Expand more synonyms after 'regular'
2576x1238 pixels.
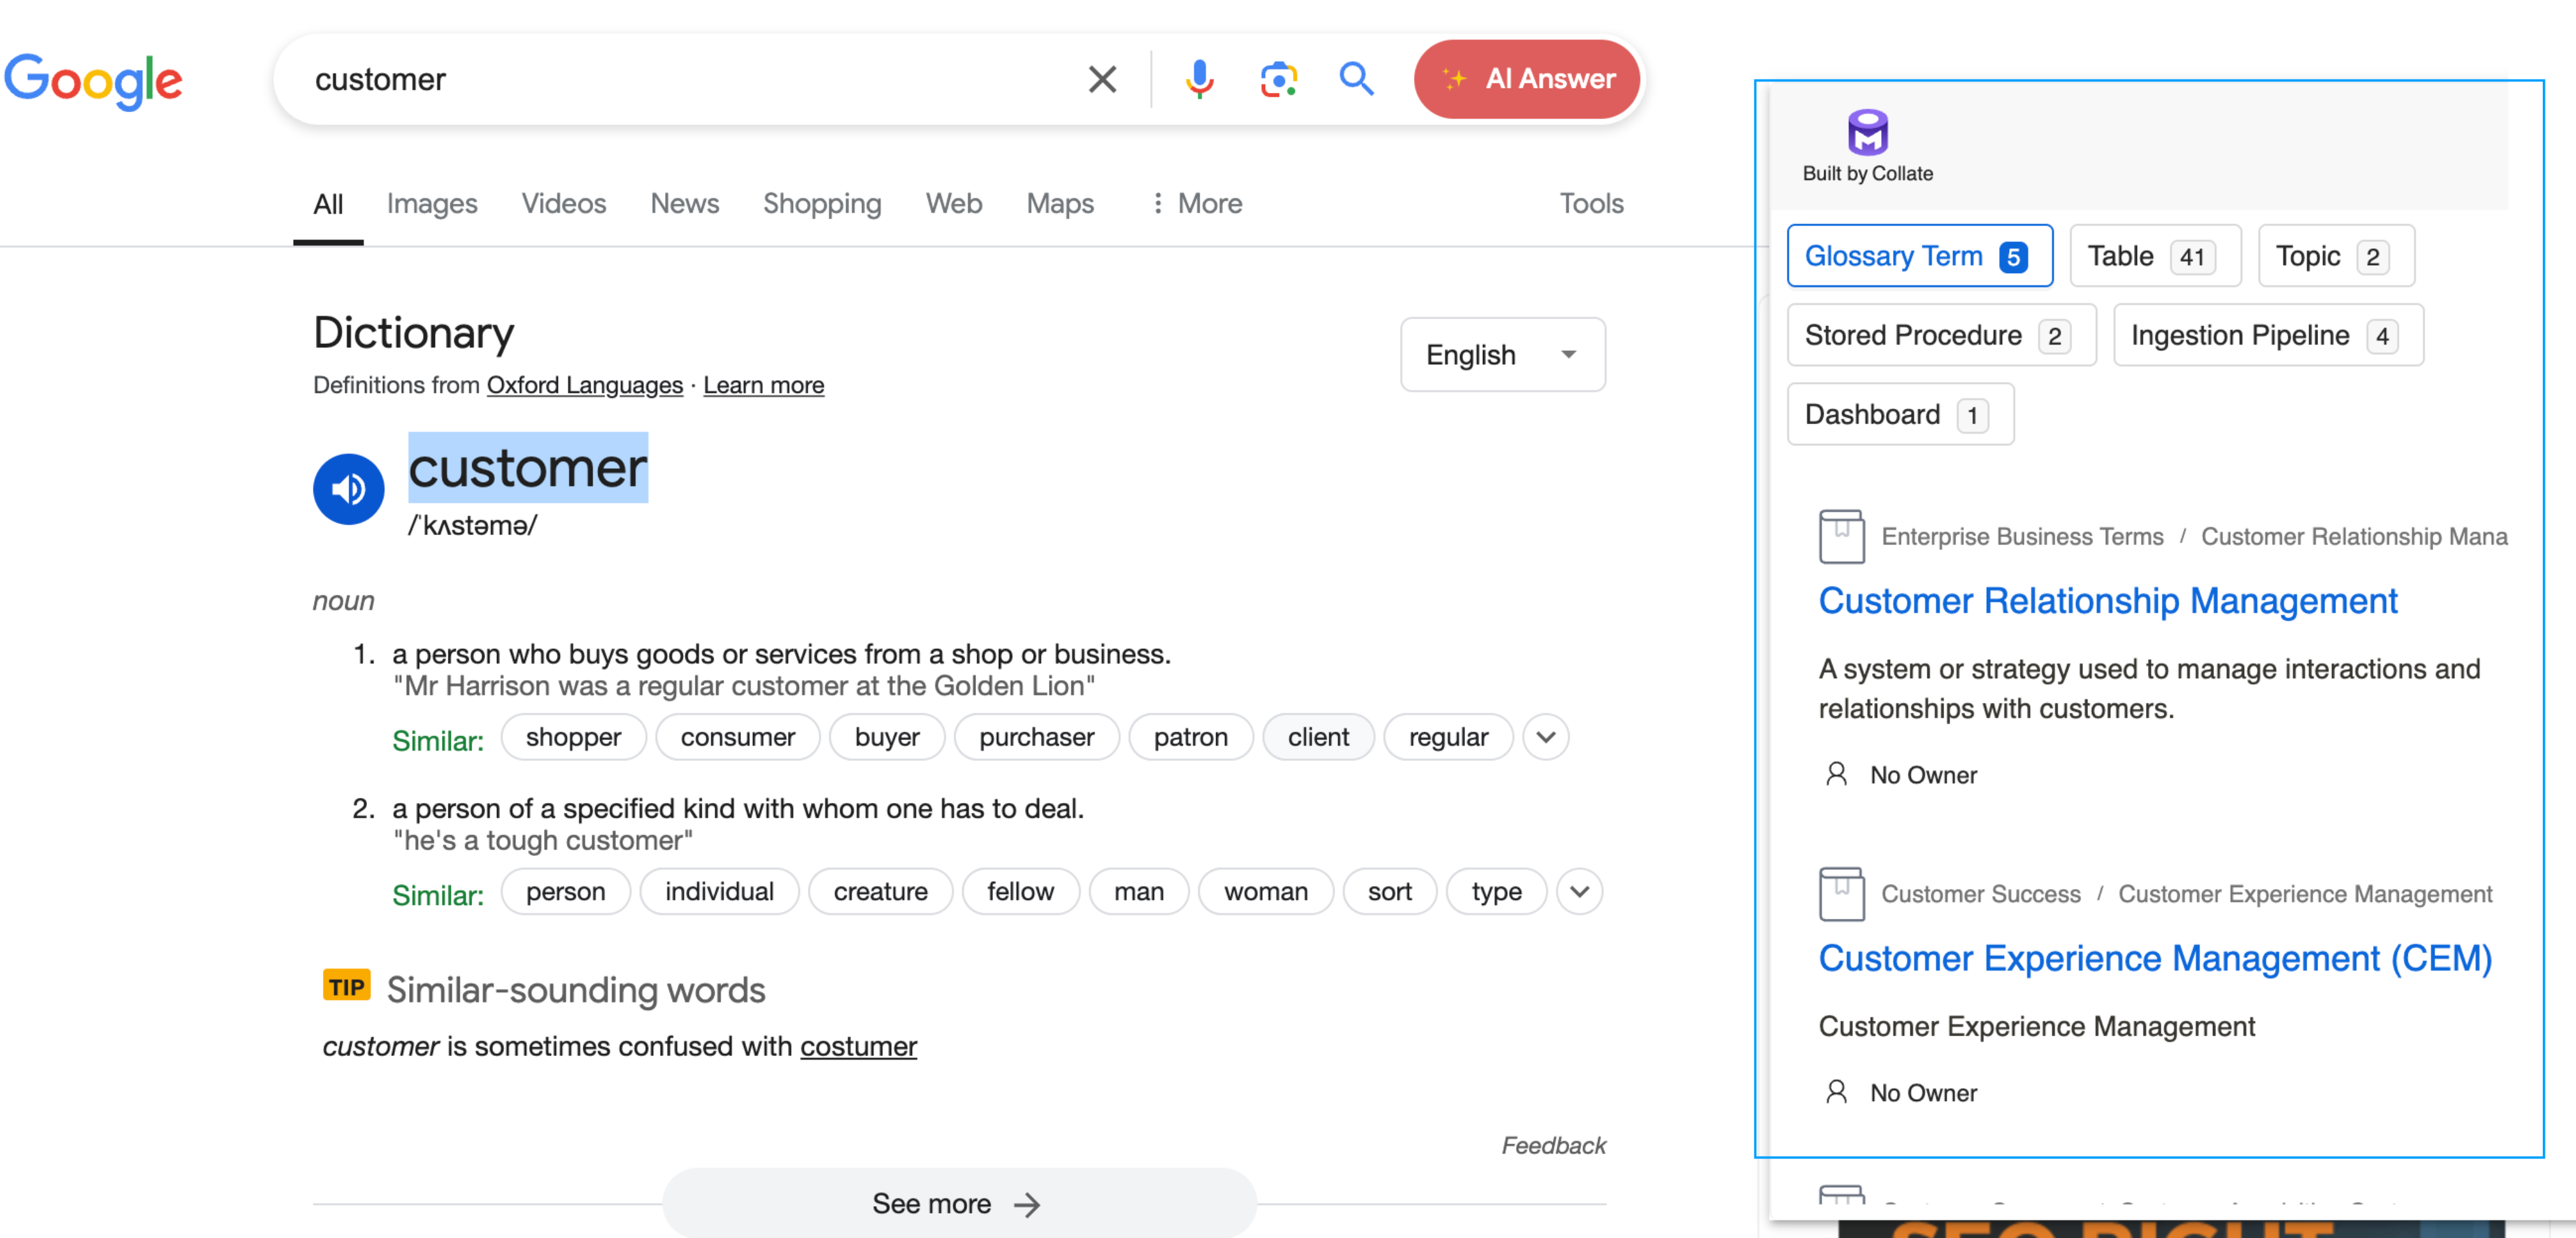click(x=1545, y=738)
